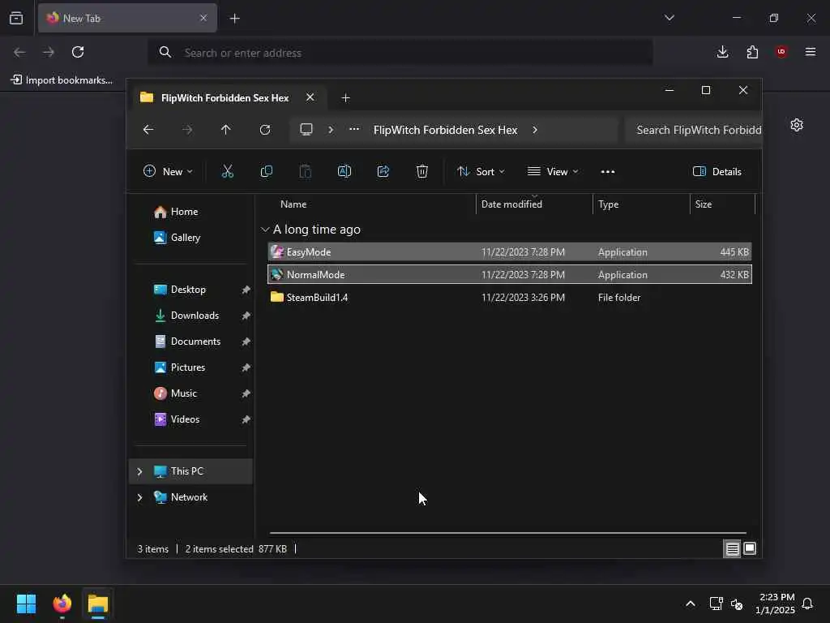Expand Network in navigation pane

(x=139, y=497)
